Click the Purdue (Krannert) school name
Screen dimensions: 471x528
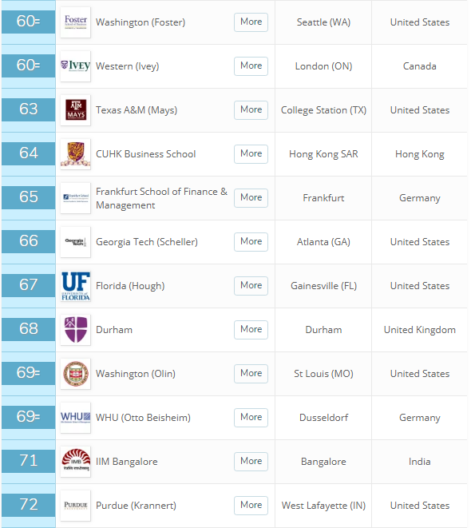136,506
